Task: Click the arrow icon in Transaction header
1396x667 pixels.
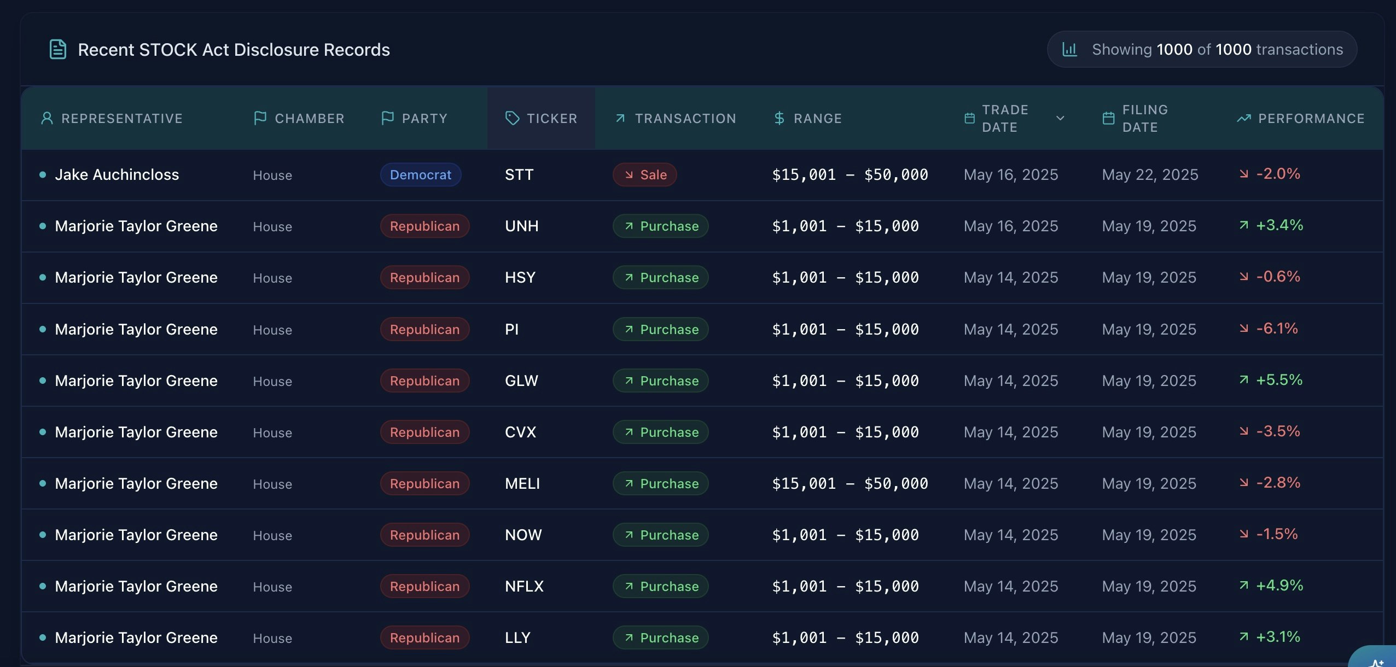Action: click(620, 118)
